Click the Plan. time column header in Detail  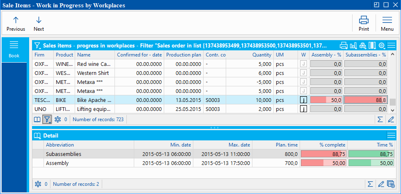tap(276, 145)
